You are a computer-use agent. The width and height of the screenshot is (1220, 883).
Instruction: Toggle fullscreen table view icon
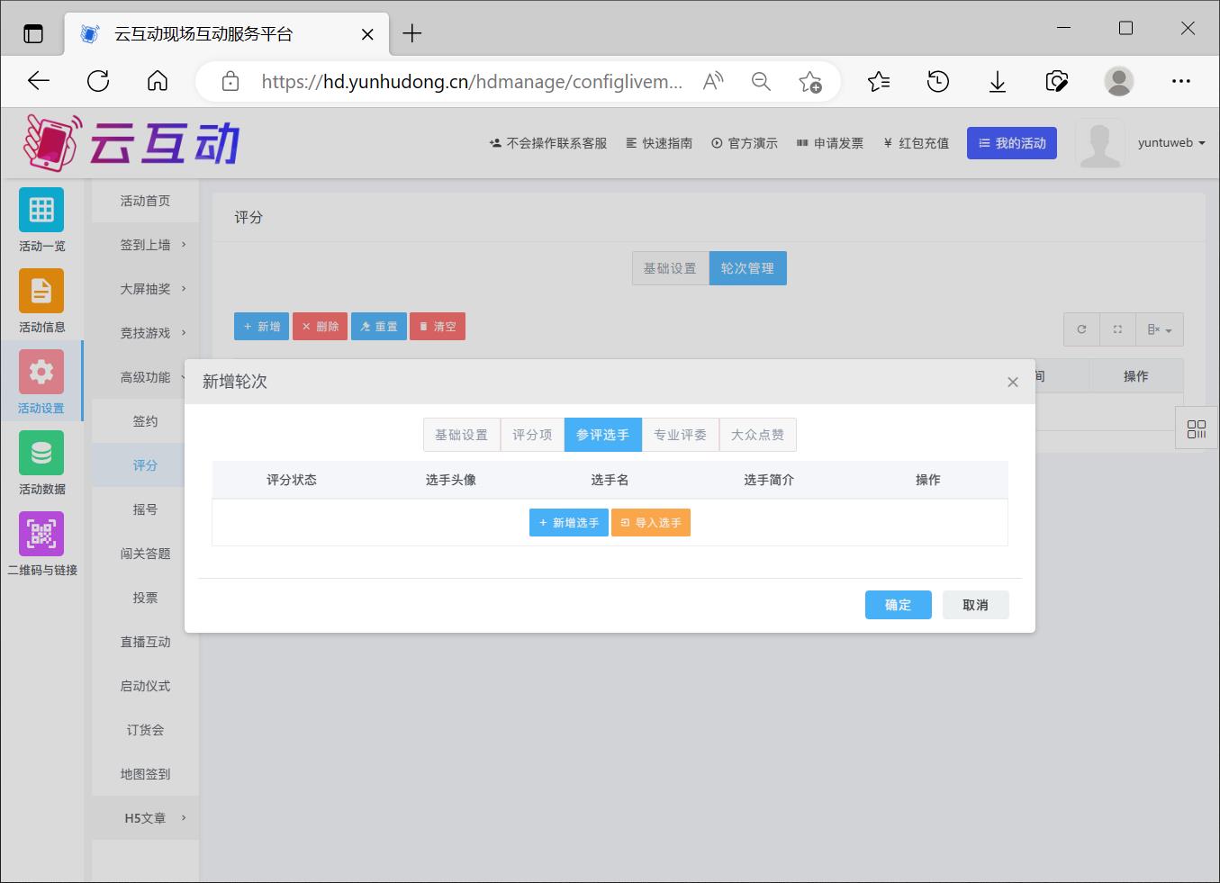tap(1117, 329)
